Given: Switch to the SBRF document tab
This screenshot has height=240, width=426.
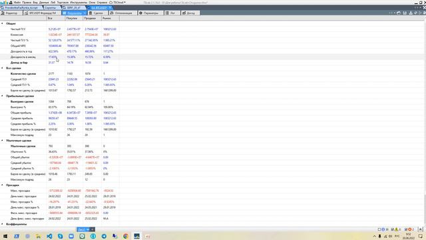Looking at the screenshot, I should click(x=74, y=7).
